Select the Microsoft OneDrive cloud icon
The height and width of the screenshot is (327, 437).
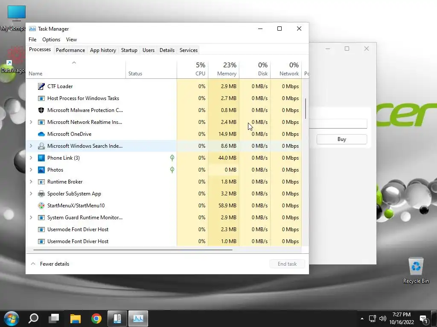(x=41, y=134)
